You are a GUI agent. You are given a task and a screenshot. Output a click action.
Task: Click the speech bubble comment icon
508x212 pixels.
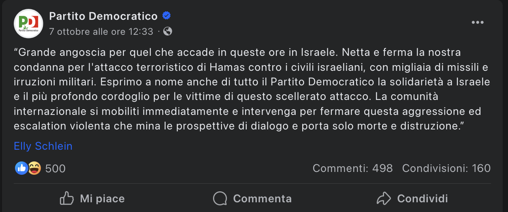pyautogui.click(x=220, y=198)
